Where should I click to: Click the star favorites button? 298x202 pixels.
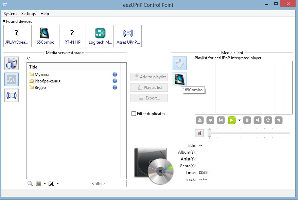point(279,120)
